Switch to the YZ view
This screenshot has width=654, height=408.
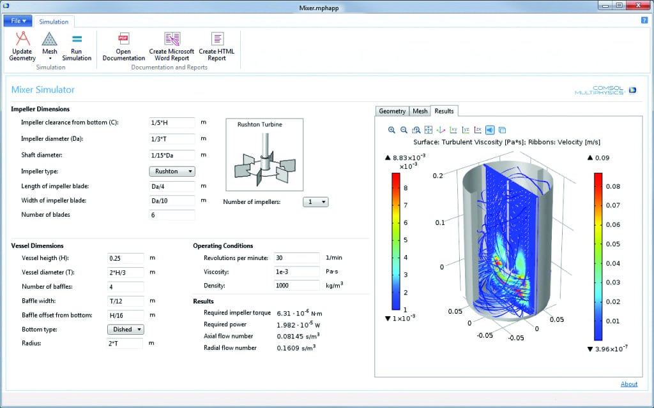click(466, 130)
